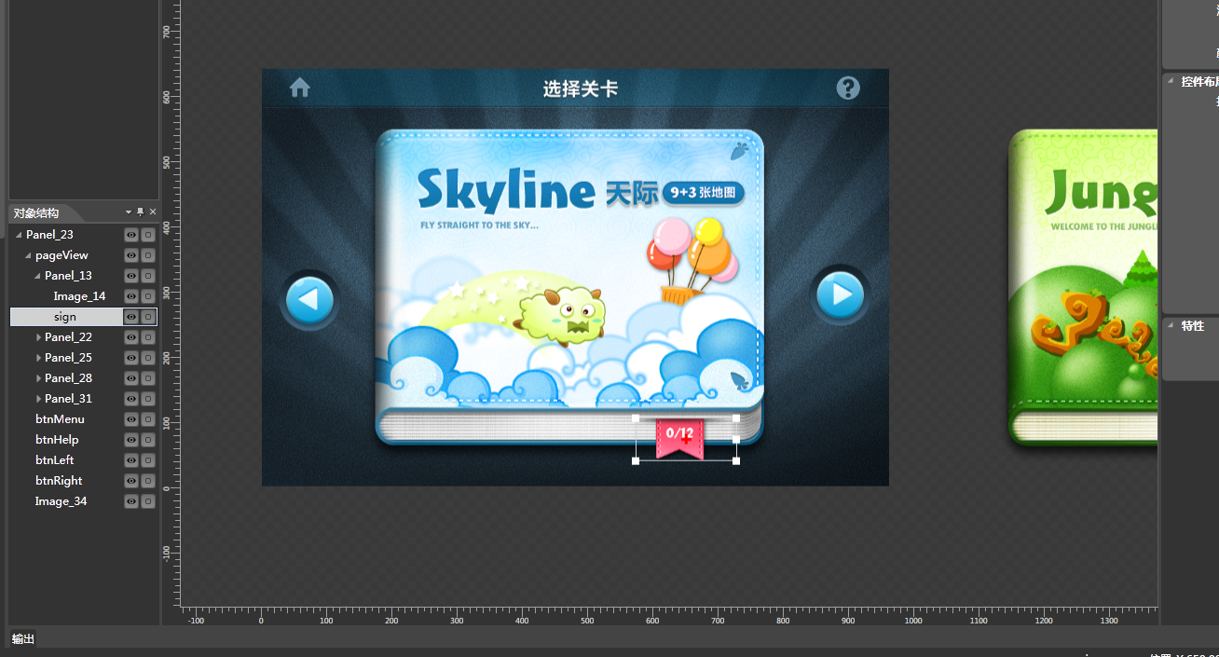
Task: Click the help question mark icon in canvas
Action: click(848, 88)
